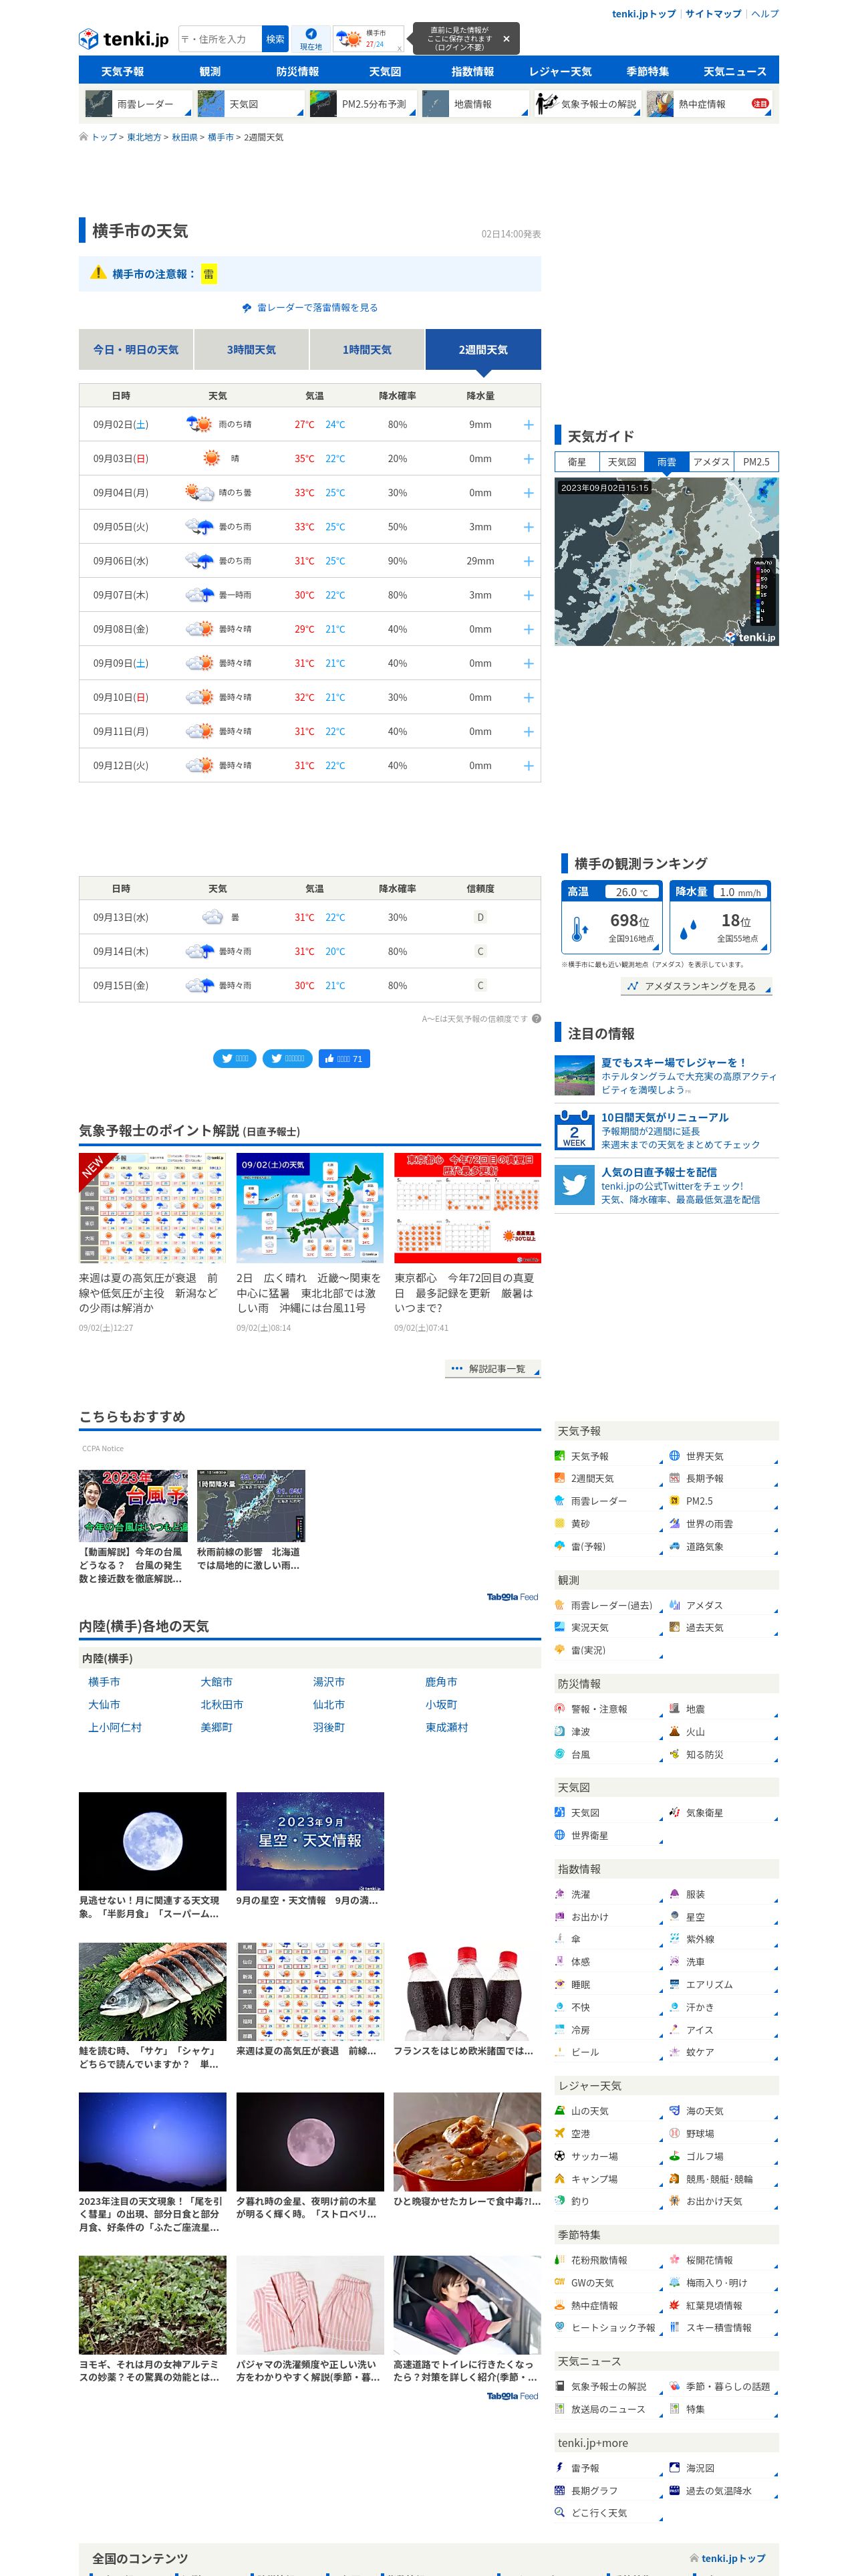This screenshot has height=2576, width=858.
Task: Open the NEW article thumbnail about 高気圧
Action: [152, 1208]
